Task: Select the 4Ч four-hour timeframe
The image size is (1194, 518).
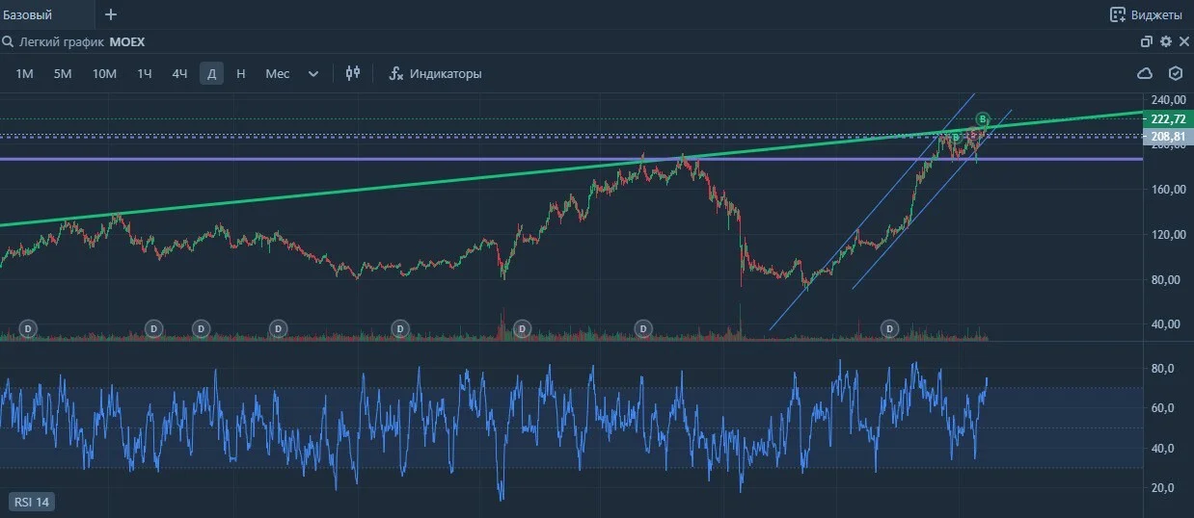Action: tap(179, 73)
